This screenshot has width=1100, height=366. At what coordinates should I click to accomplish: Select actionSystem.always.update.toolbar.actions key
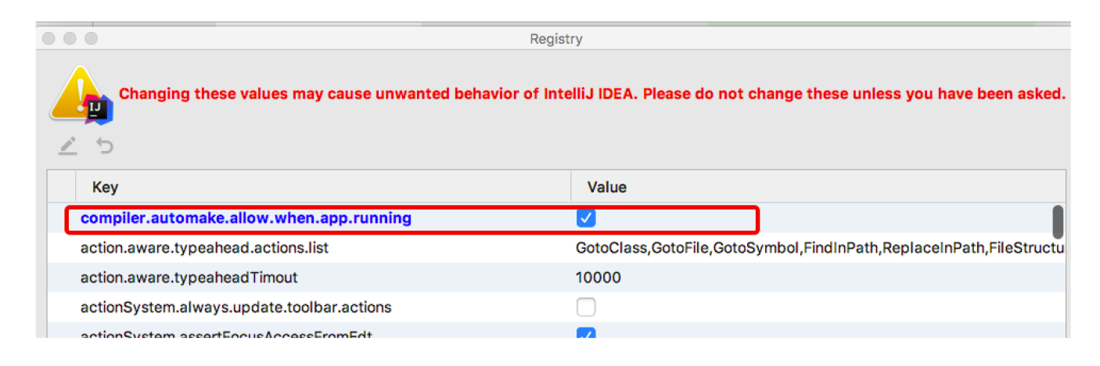click(x=235, y=307)
